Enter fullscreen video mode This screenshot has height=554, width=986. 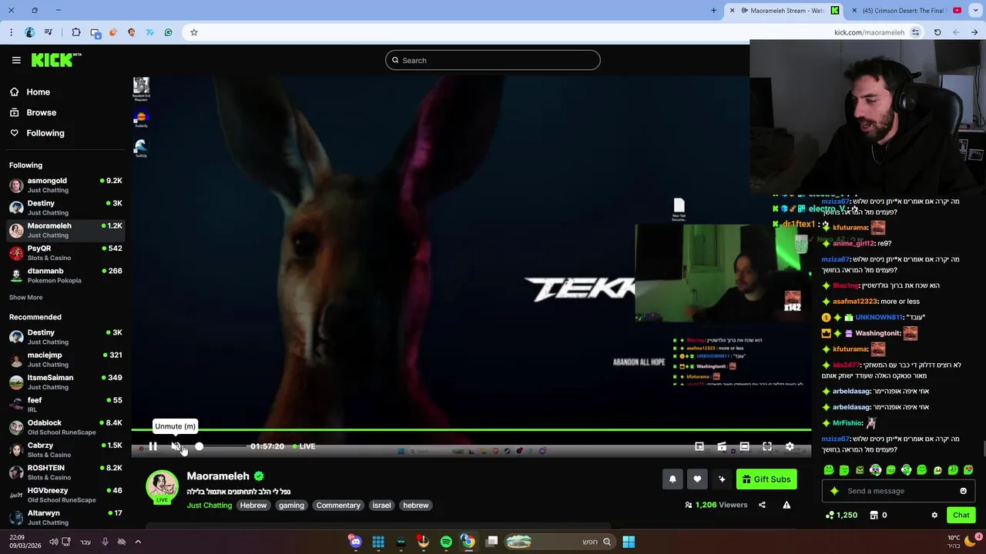point(767,446)
